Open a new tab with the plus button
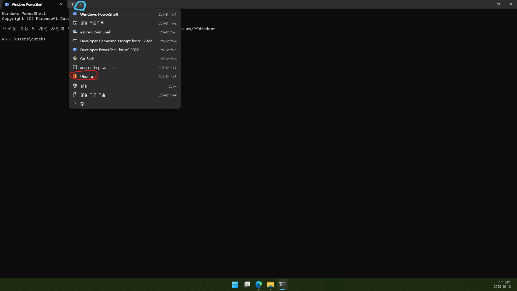 (x=72, y=4)
